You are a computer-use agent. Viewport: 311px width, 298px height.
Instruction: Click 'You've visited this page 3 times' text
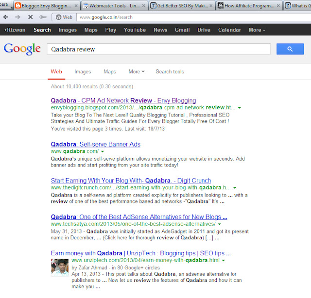(x=108, y=129)
